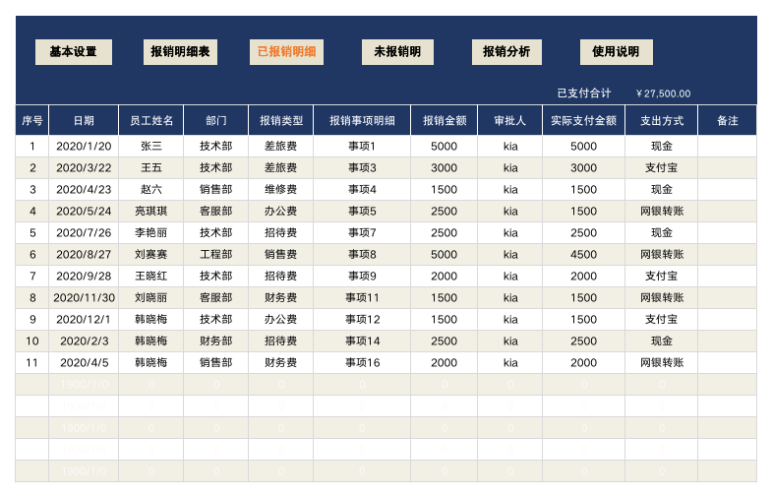Image resolution: width=772 pixels, height=497 pixels.
Task: Click the 备注 column header
Action: [x=727, y=120]
